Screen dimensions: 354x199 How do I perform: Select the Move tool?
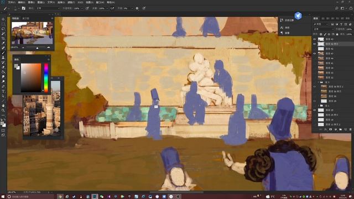[x=3, y=19]
